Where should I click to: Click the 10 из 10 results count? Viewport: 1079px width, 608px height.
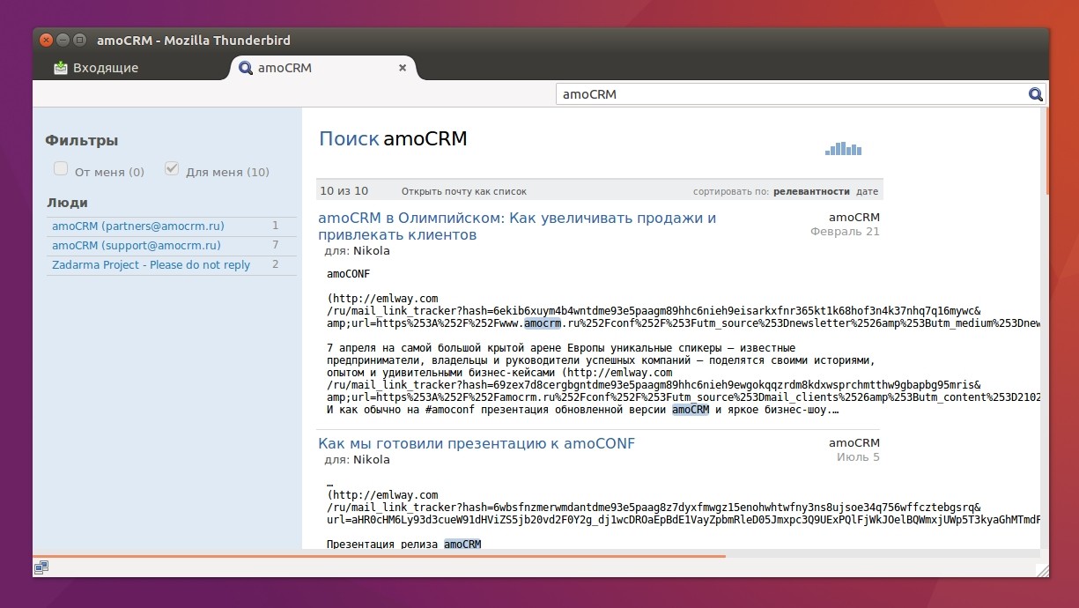[344, 191]
